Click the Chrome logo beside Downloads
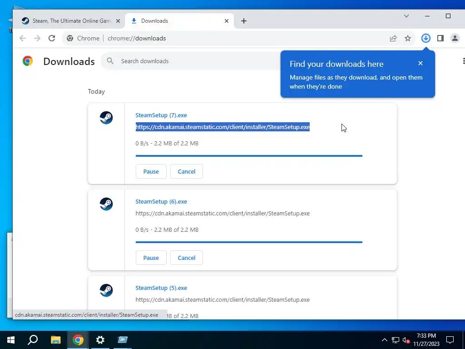 (28, 61)
